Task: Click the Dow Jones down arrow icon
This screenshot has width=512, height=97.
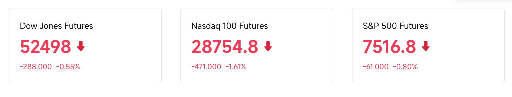Action: coord(81,46)
